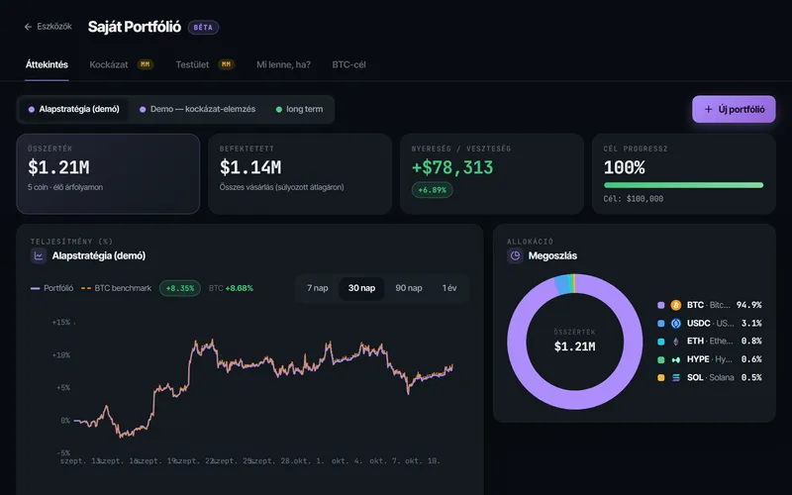
Task: Click the blue USDC color swatch in legend
Action: (x=660, y=324)
